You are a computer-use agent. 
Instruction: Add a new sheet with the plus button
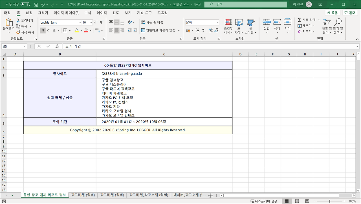pyautogui.click(x=210, y=195)
